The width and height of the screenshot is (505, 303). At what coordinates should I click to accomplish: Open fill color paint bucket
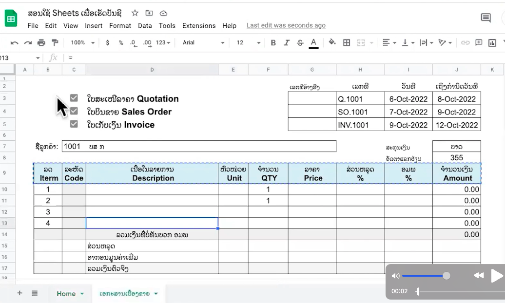point(332,42)
